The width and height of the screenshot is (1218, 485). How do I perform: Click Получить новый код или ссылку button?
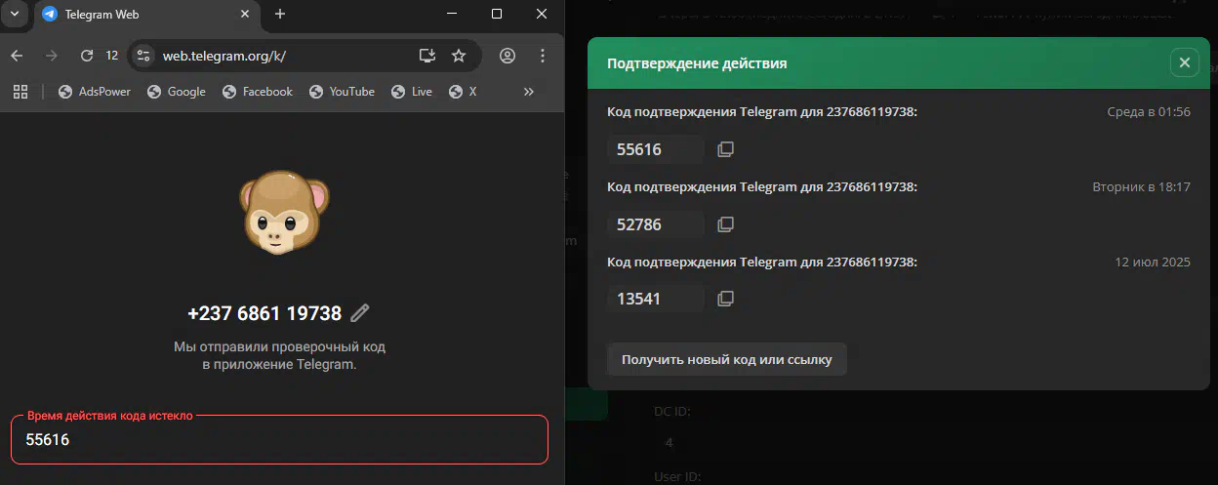click(x=727, y=359)
